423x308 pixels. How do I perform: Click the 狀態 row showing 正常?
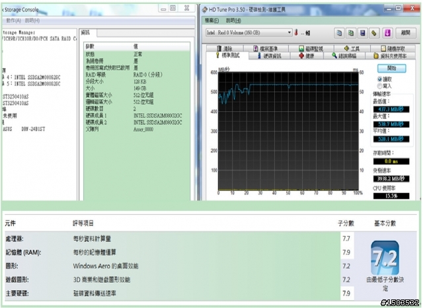click(137, 54)
